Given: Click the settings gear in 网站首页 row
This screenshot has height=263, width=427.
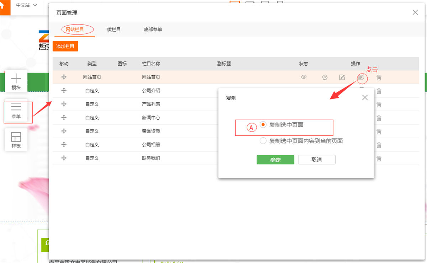Looking at the screenshot, I should tap(325, 77).
